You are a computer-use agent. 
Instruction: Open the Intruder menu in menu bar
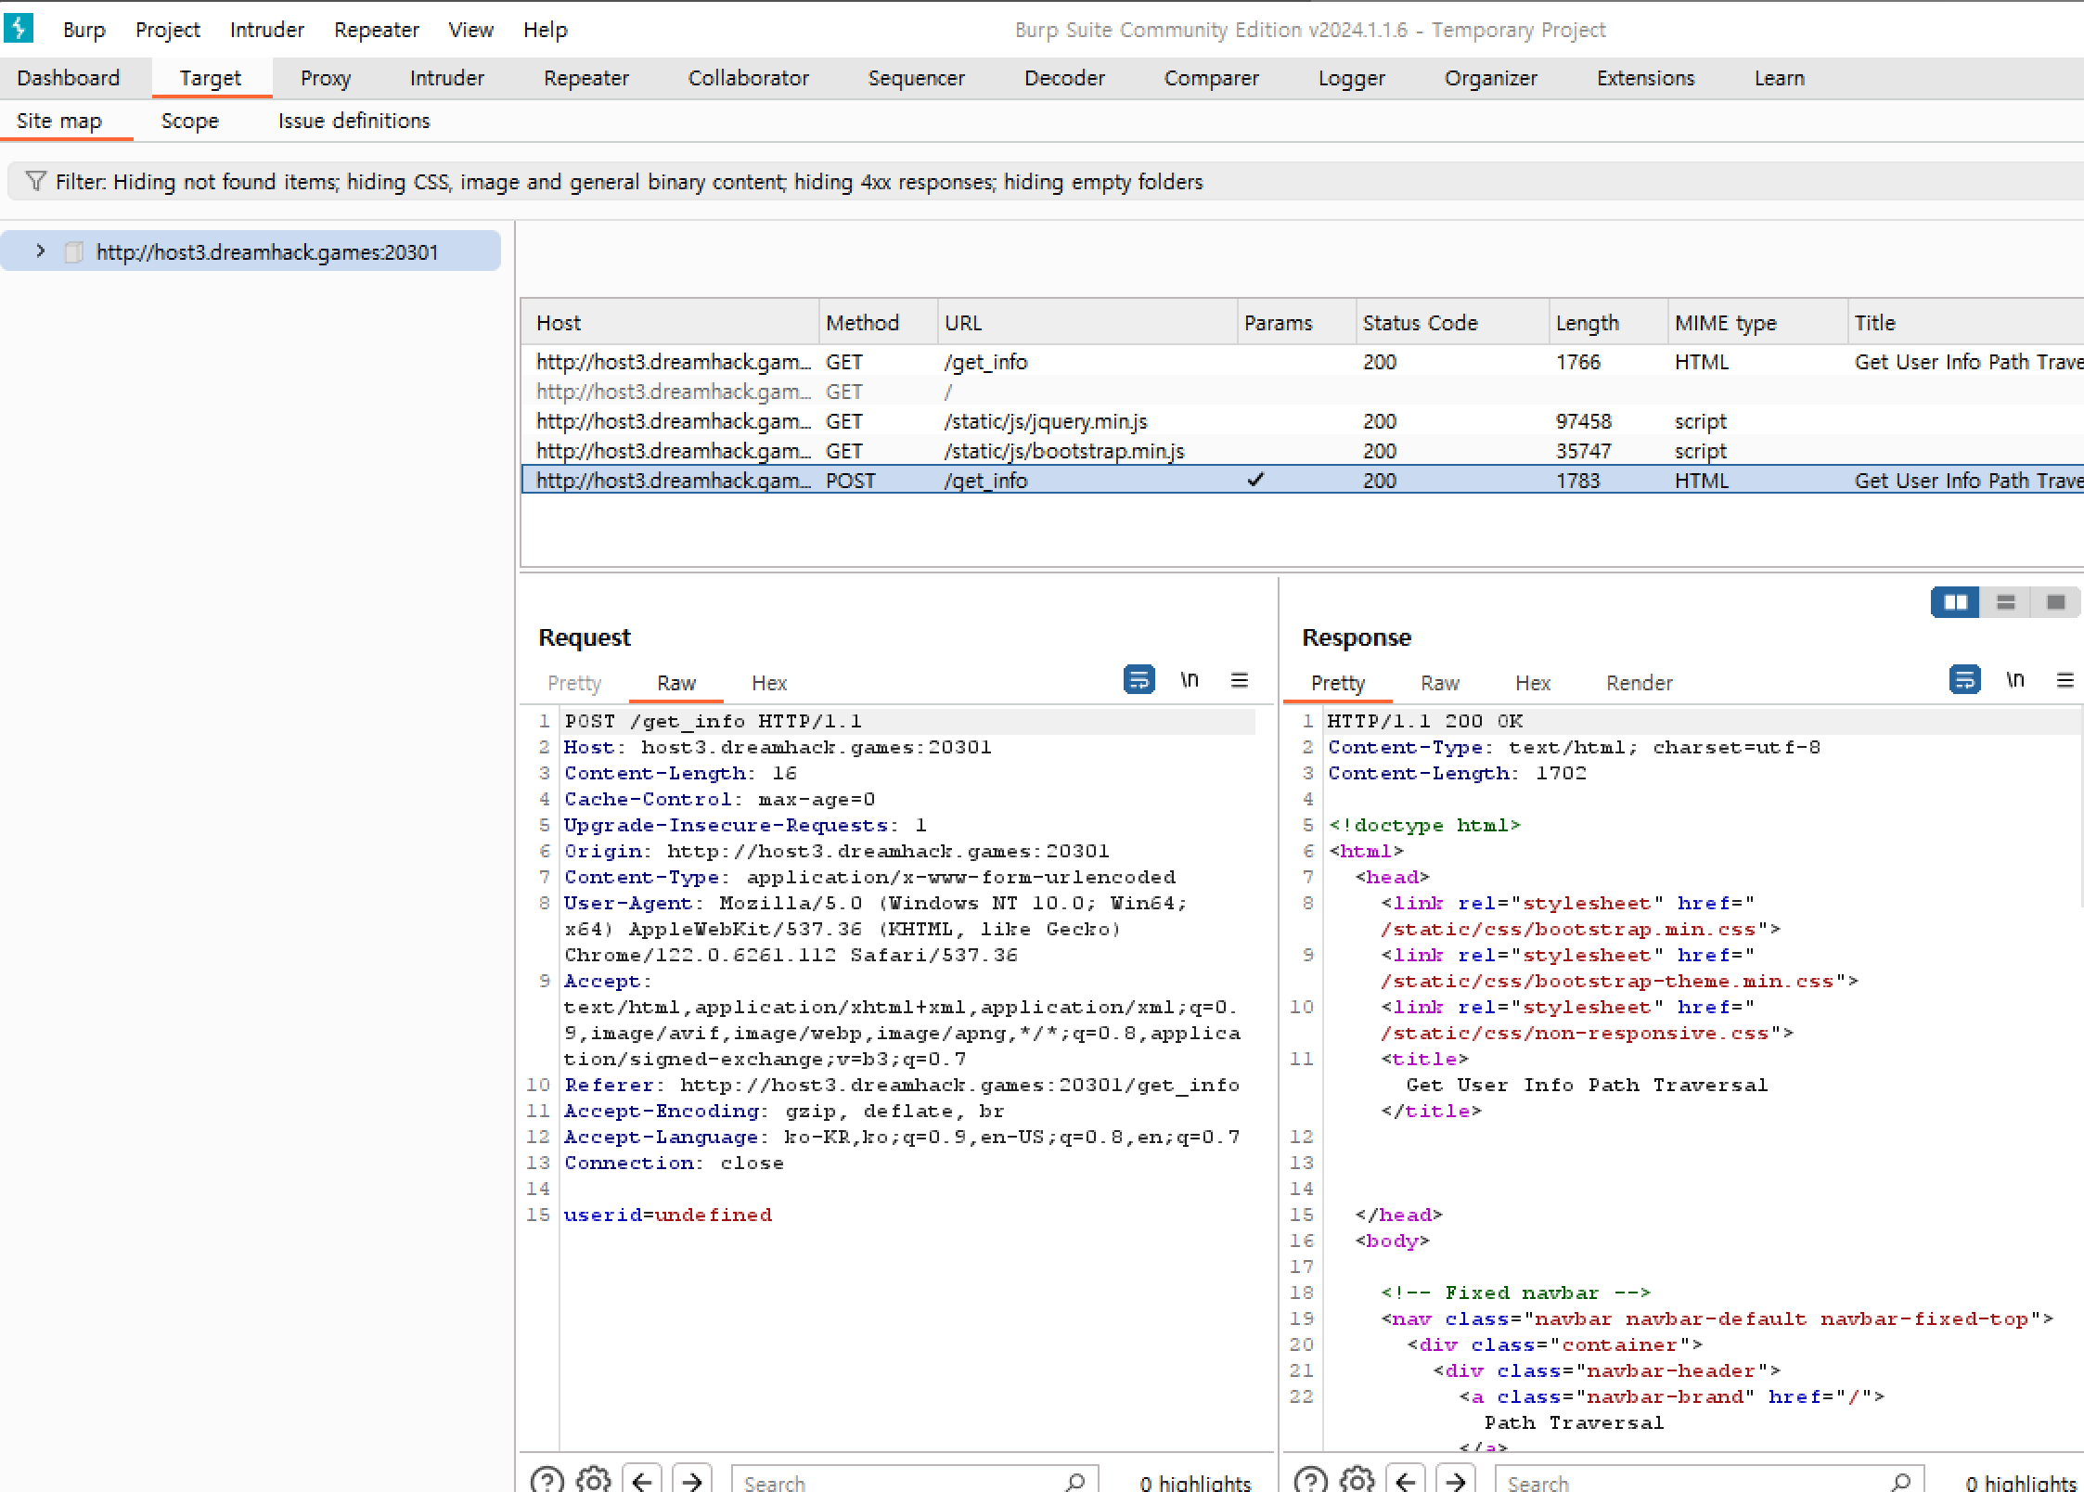coord(266,30)
